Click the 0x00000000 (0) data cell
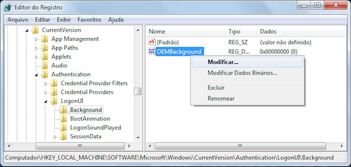This screenshot has width=351, height=167. click(279, 52)
